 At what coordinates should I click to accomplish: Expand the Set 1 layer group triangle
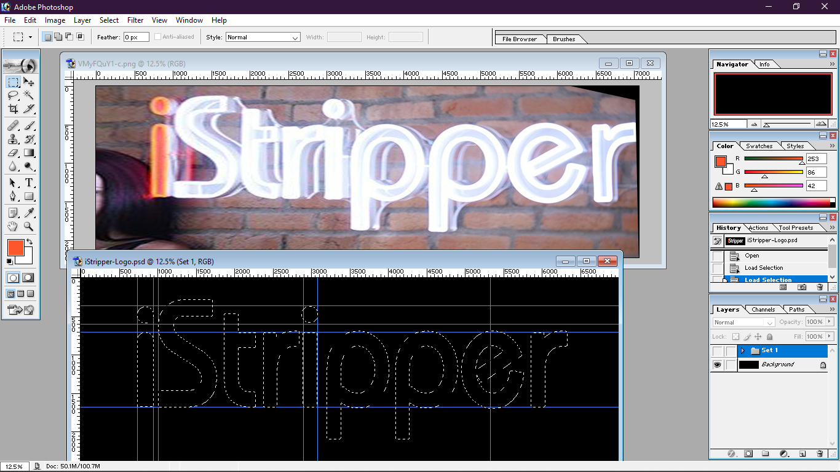(x=742, y=351)
